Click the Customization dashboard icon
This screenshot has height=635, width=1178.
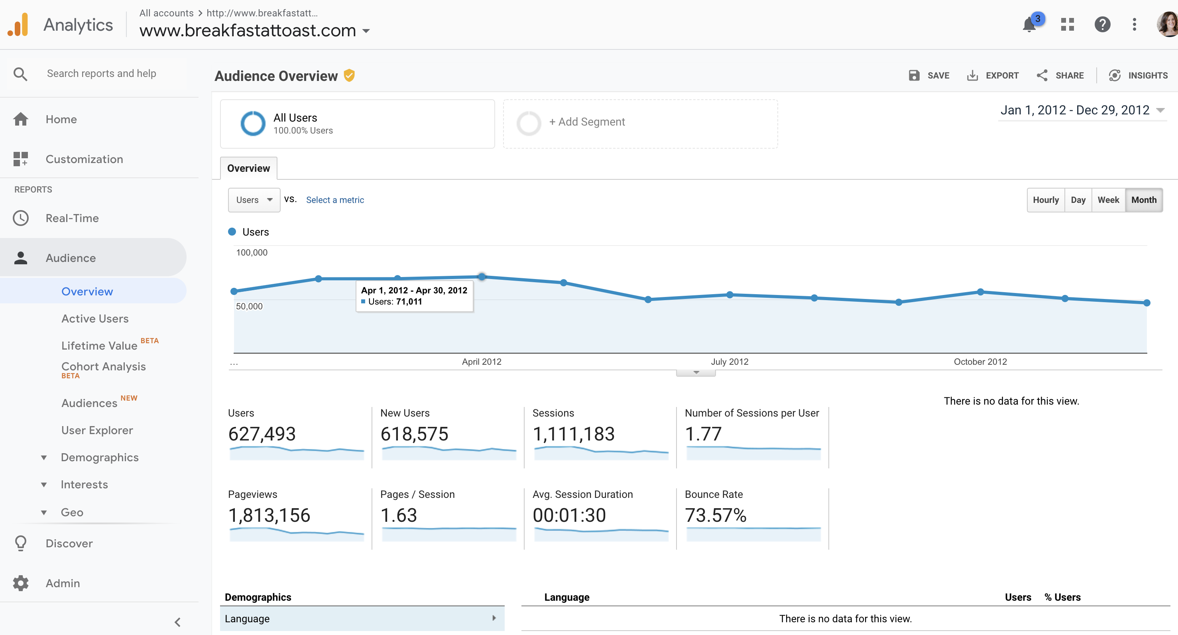(21, 159)
